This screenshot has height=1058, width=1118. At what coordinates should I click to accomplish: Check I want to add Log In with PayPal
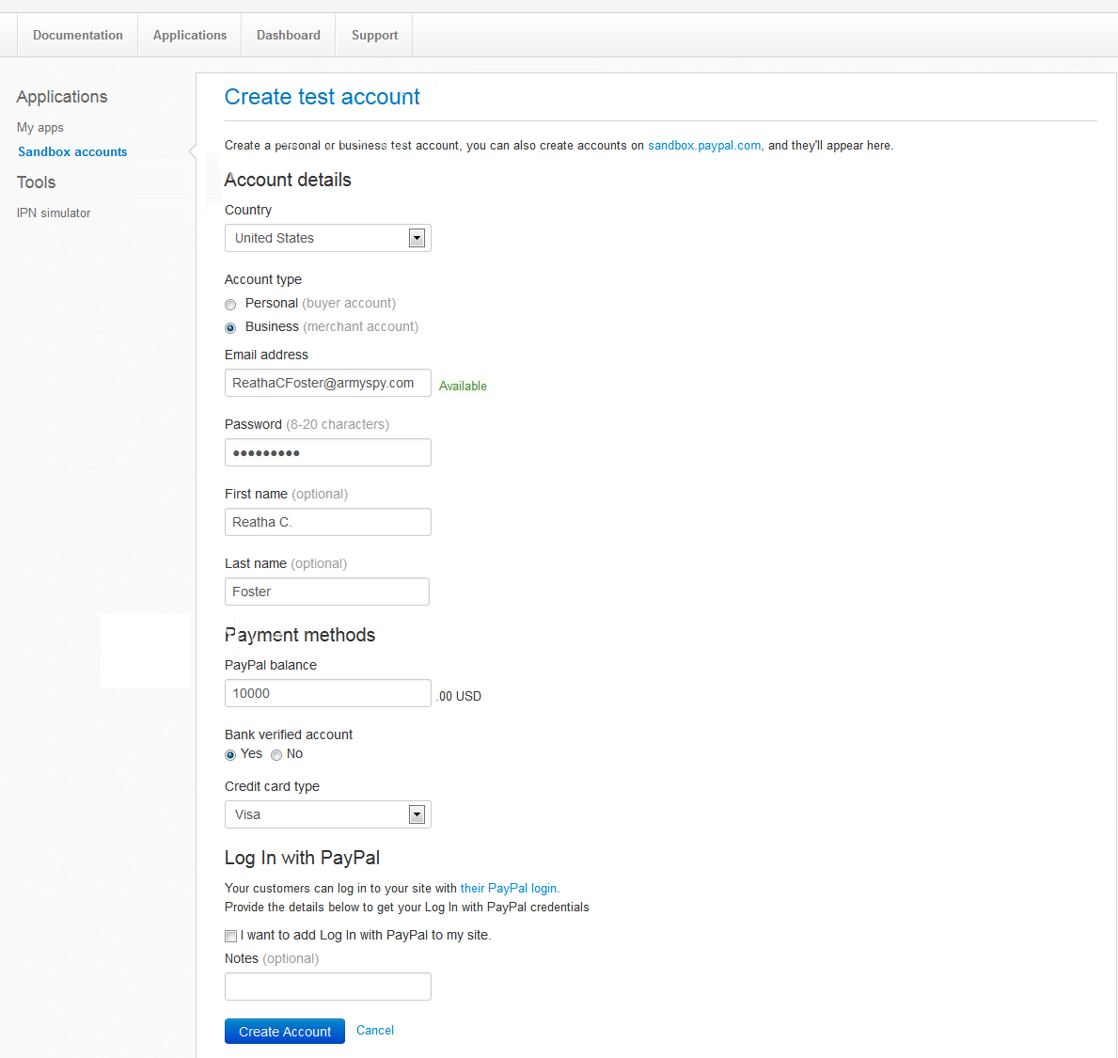tap(231, 936)
